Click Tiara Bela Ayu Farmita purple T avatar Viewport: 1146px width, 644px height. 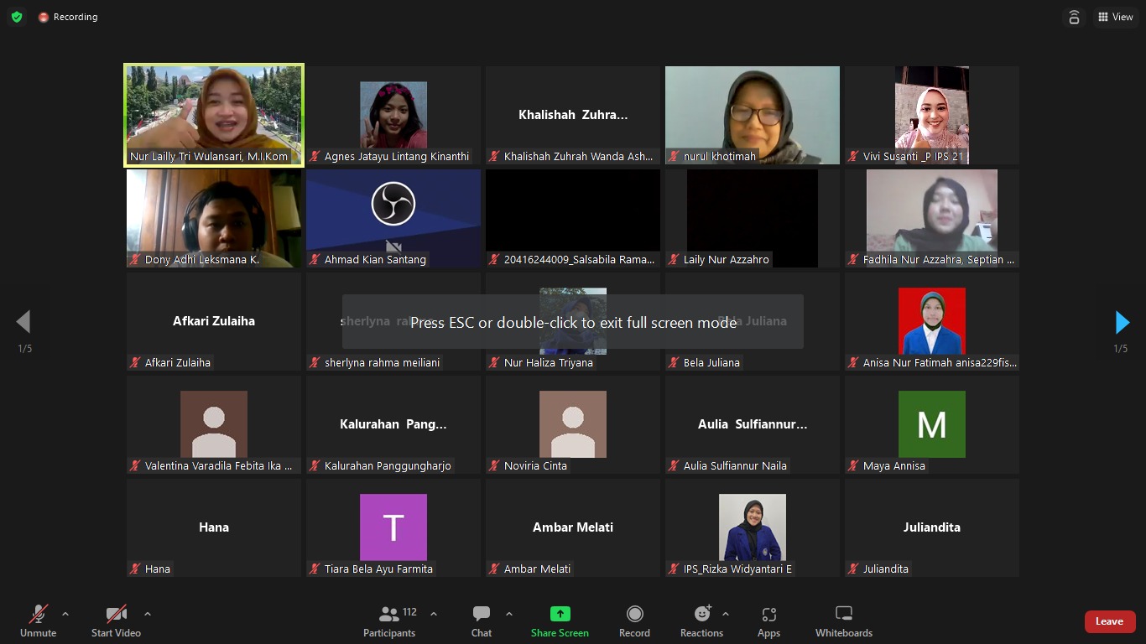coord(393,527)
